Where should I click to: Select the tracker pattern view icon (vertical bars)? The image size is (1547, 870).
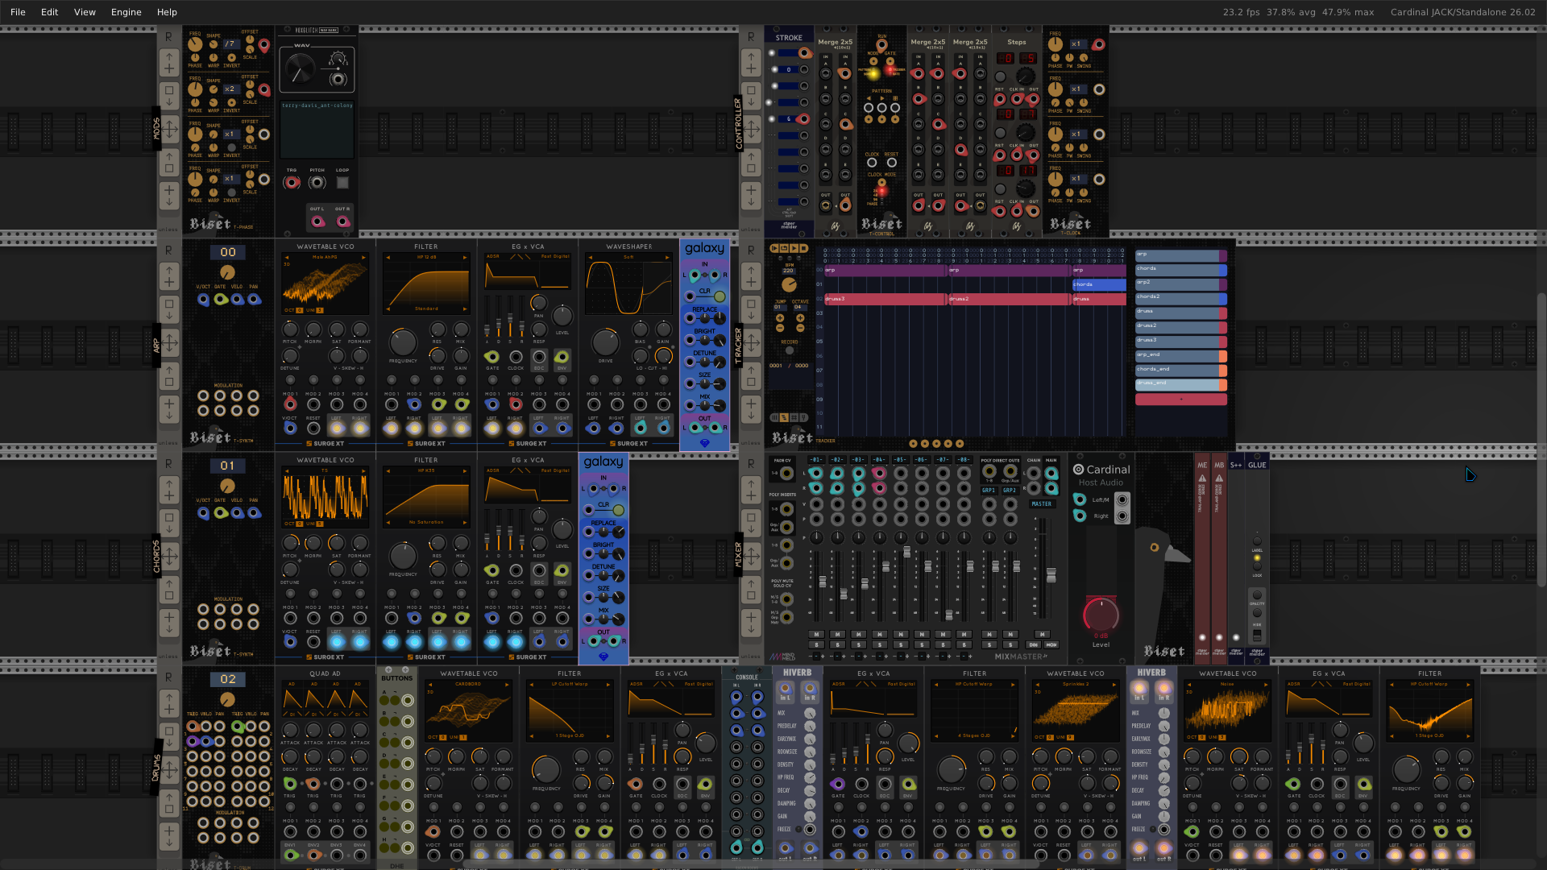click(774, 417)
